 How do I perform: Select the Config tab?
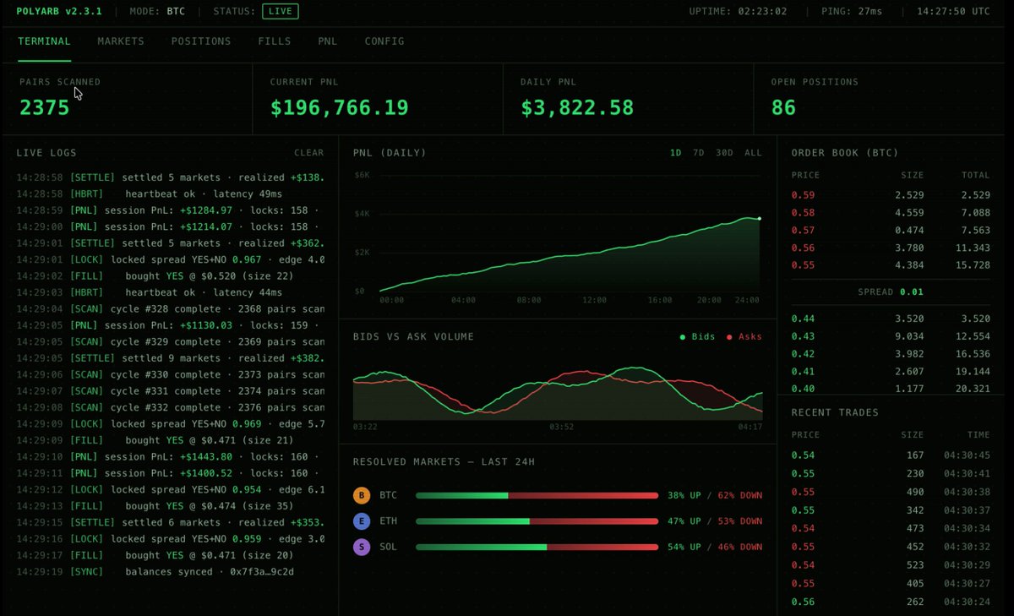tap(384, 41)
